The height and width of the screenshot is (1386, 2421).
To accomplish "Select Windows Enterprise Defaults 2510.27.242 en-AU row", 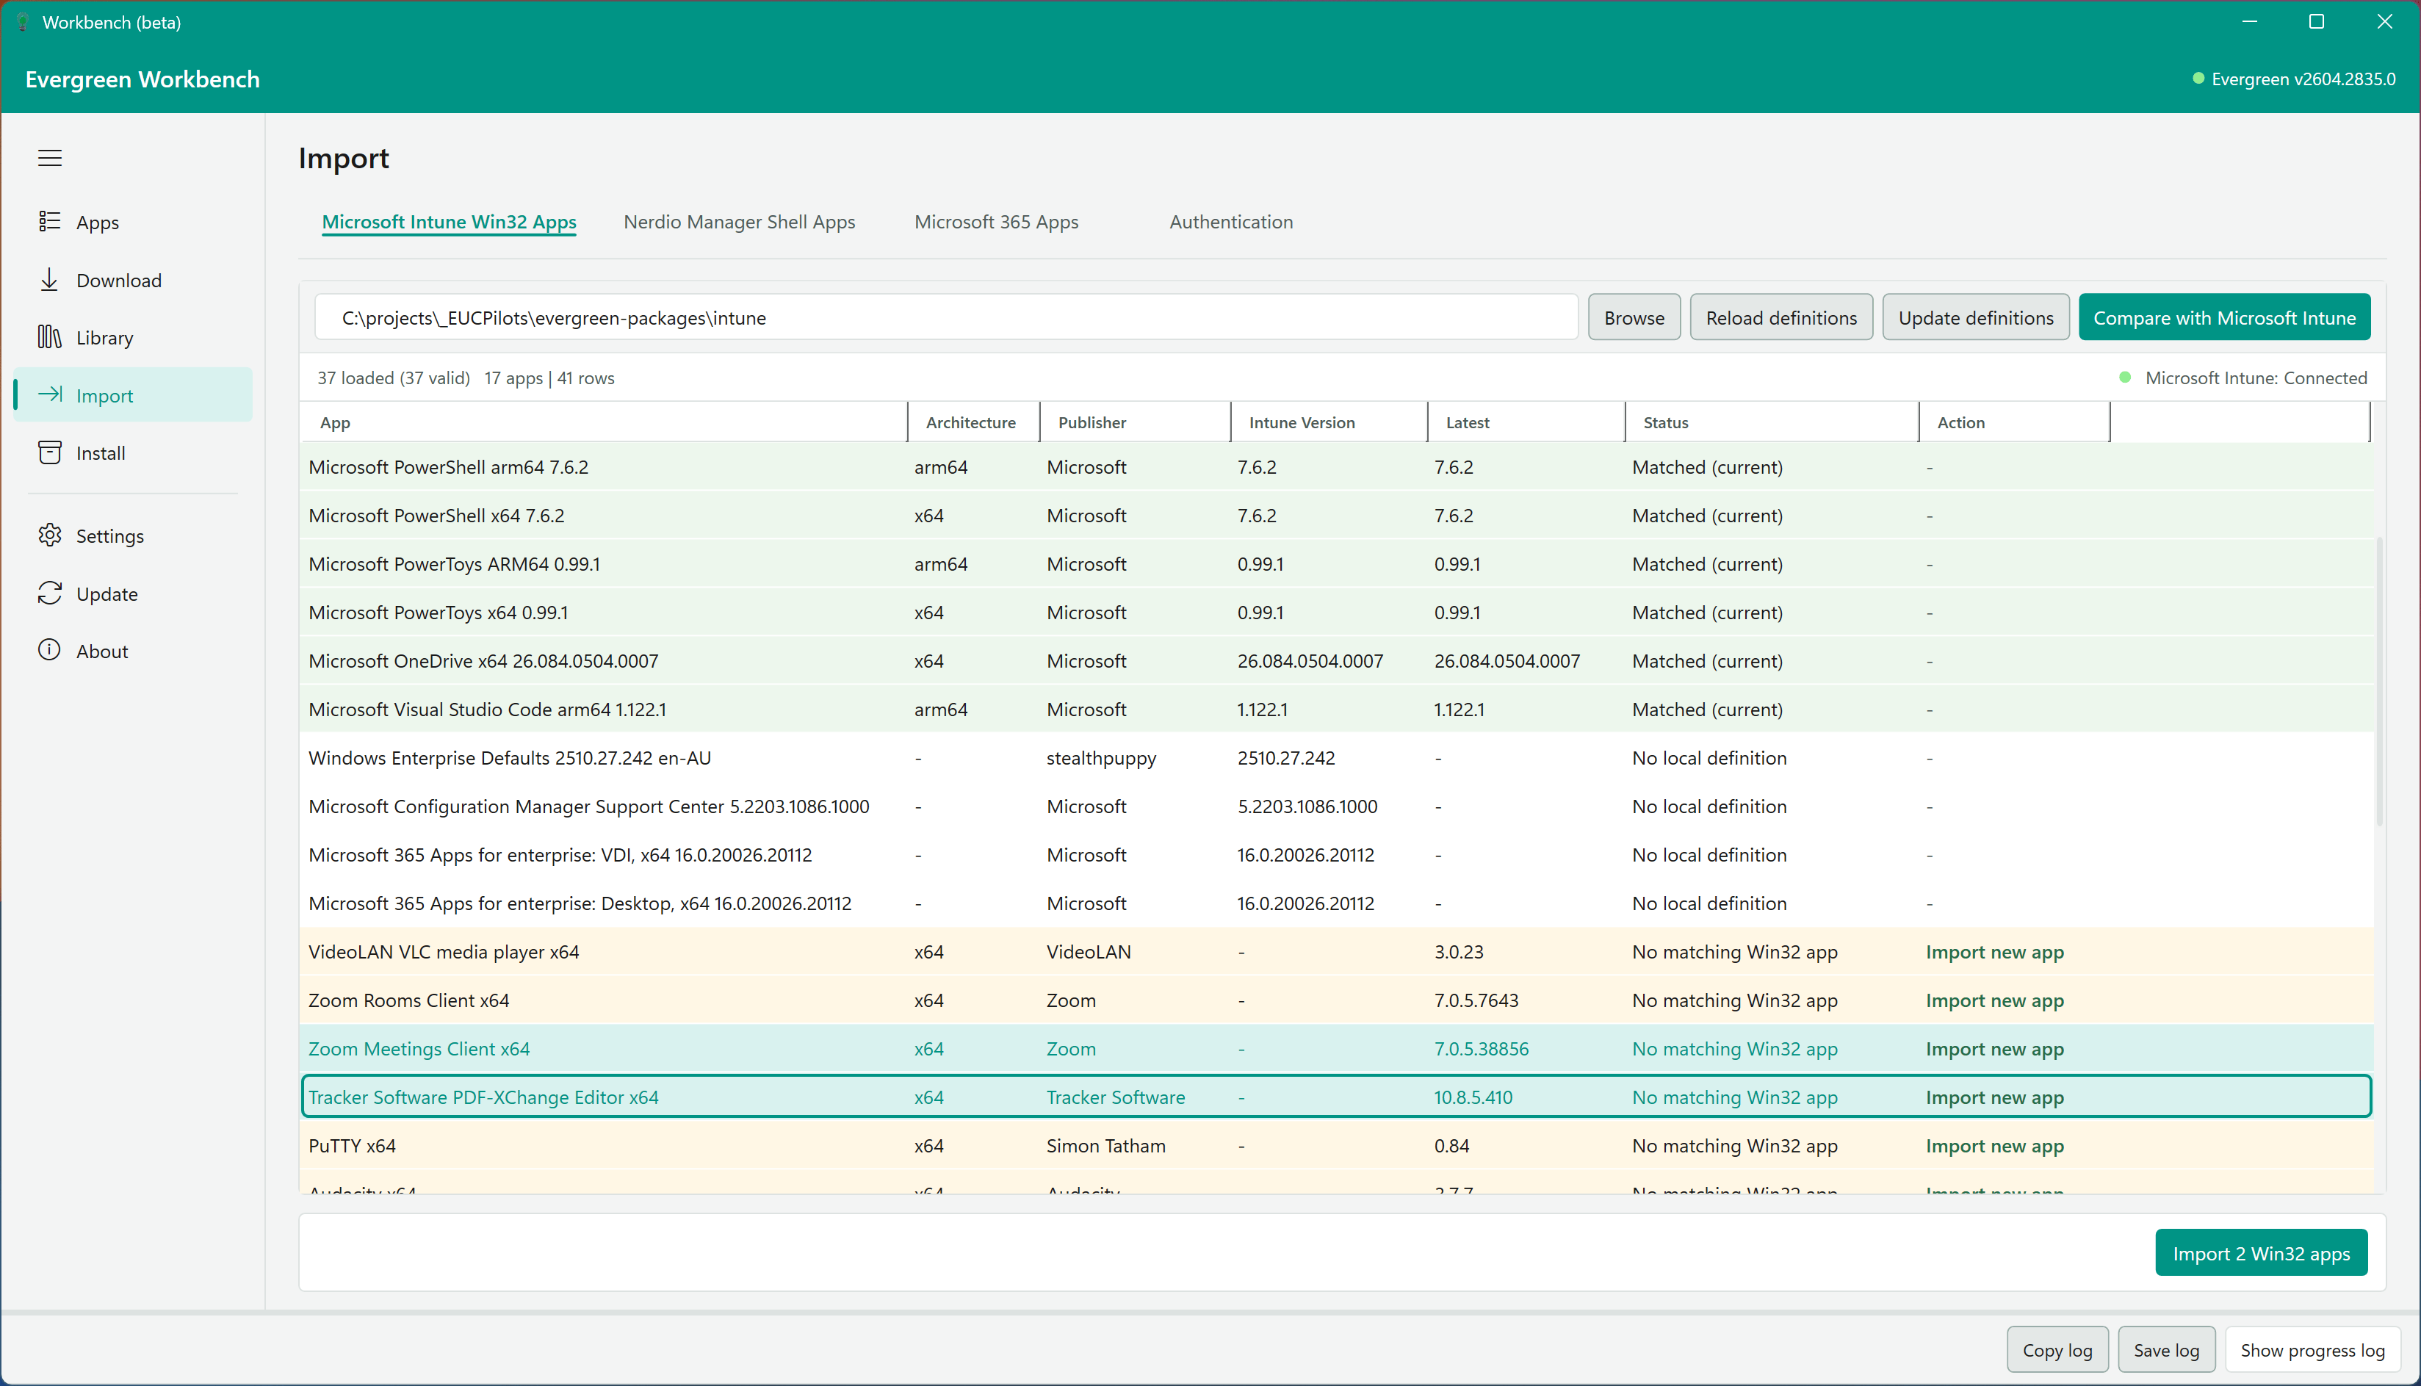I will pos(1336,759).
